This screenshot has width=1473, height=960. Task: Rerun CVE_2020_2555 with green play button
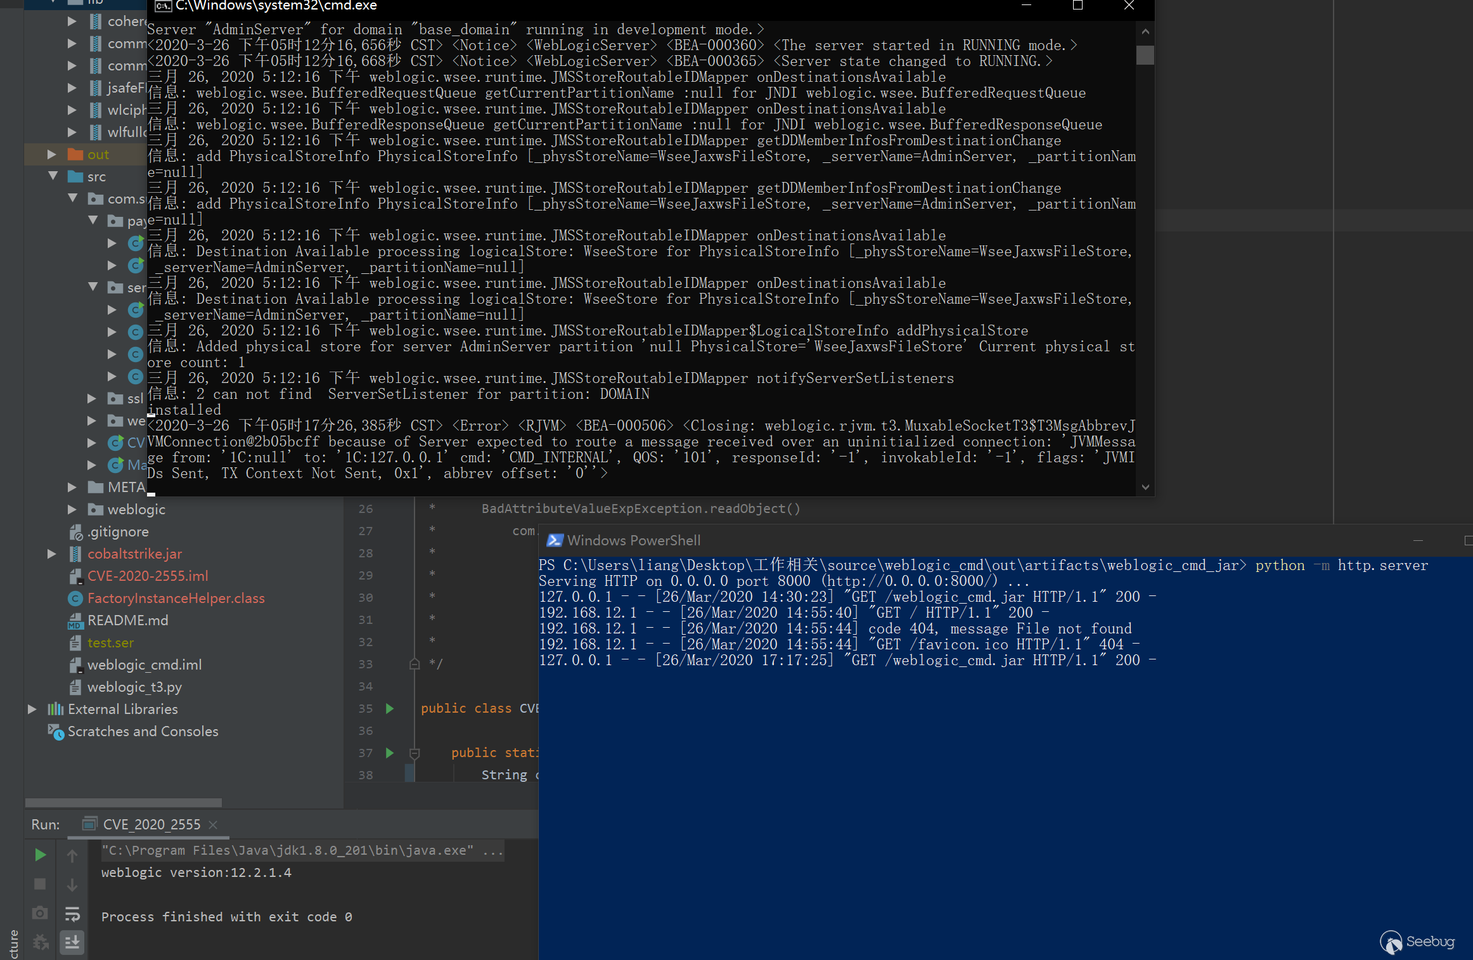click(40, 855)
